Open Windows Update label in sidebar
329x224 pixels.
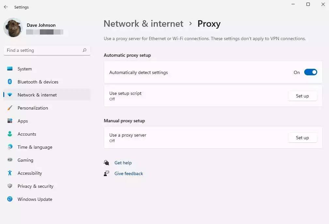[x=35, y=199]
